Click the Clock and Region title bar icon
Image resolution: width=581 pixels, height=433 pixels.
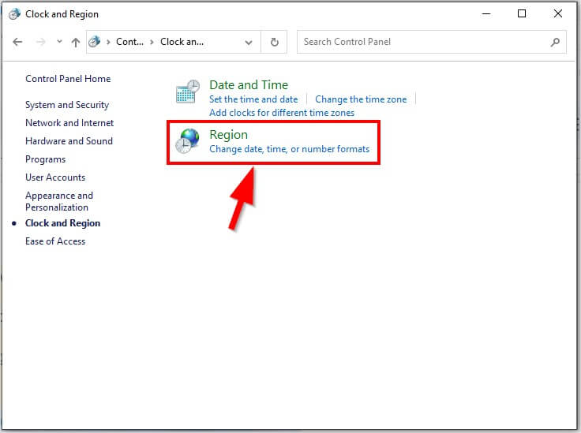coord(14,14)
